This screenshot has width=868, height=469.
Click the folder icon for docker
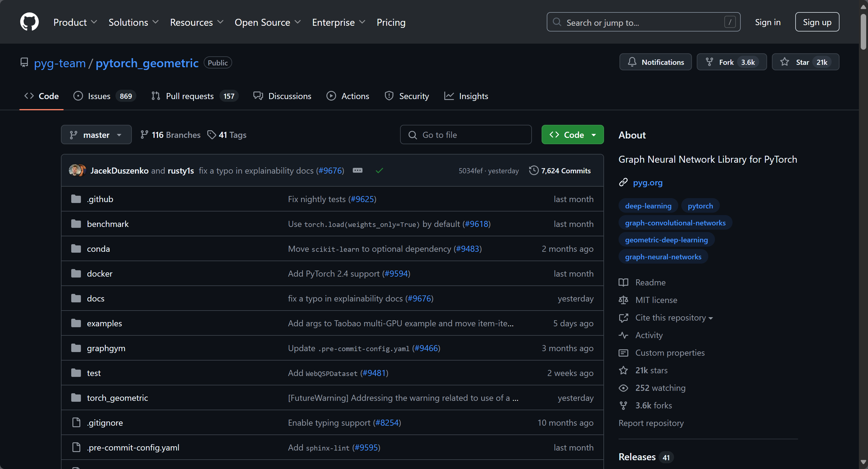tap(76, 273)
